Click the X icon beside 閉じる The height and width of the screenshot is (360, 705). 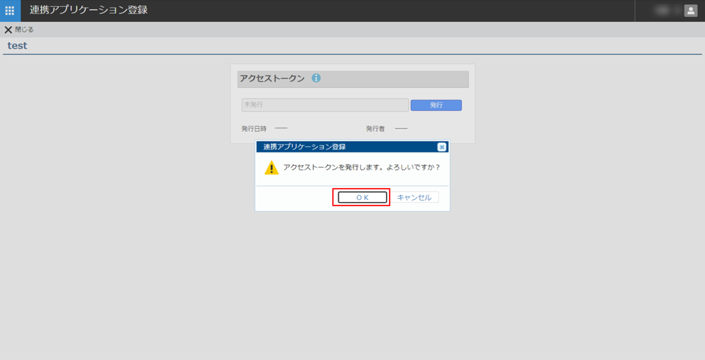8,29
